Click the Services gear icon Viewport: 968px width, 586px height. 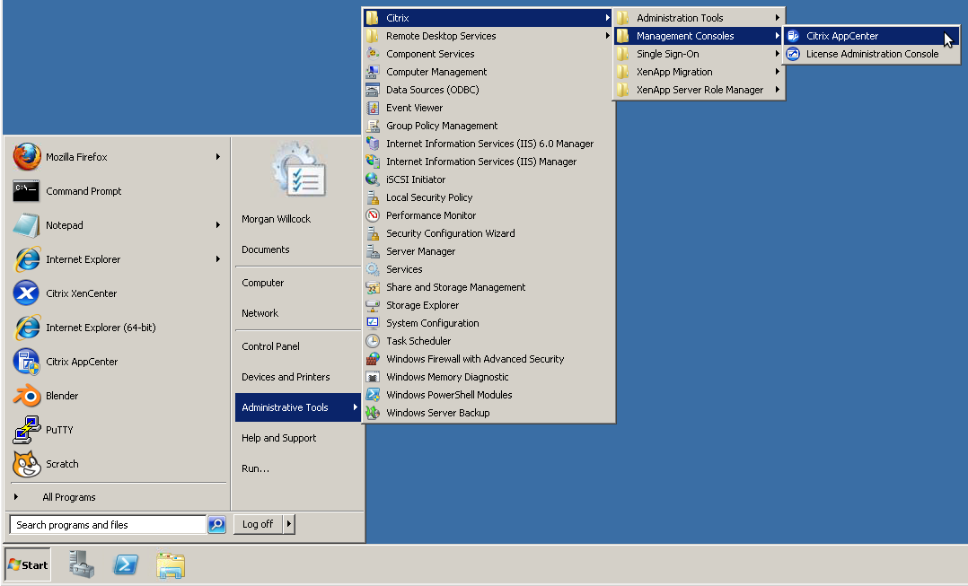[x=373, y=269]
